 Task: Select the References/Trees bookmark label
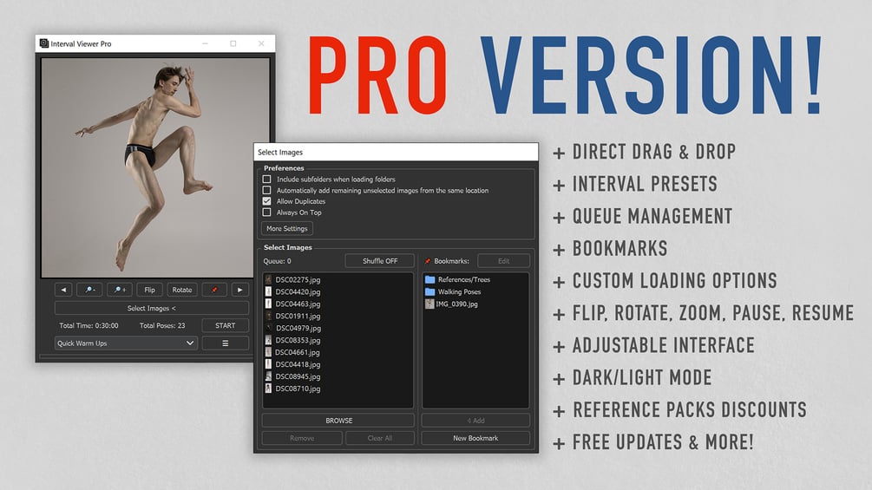pos(464,279)
